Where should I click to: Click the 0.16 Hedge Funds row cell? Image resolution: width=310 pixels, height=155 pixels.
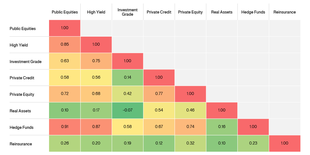[x=222, y=127]
